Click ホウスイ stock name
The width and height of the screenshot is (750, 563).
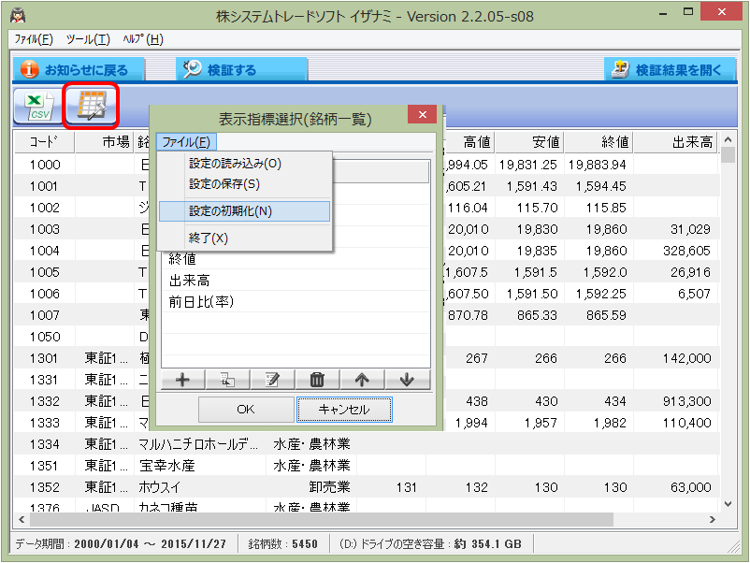160,487
